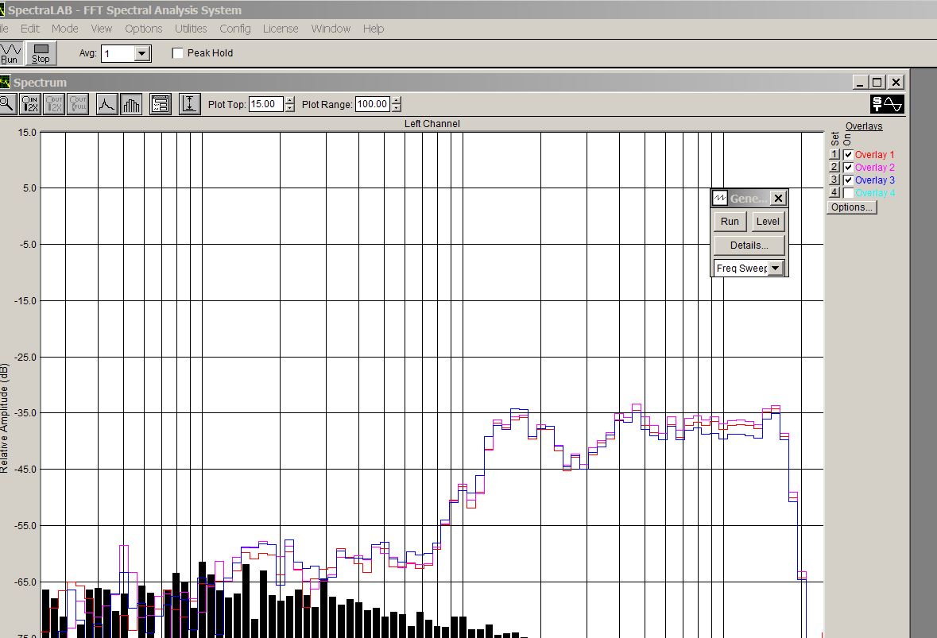The height and width of the screenshot is (638, 937).
Task: Click the Generator window sawtooth icon
Action: 719,198
